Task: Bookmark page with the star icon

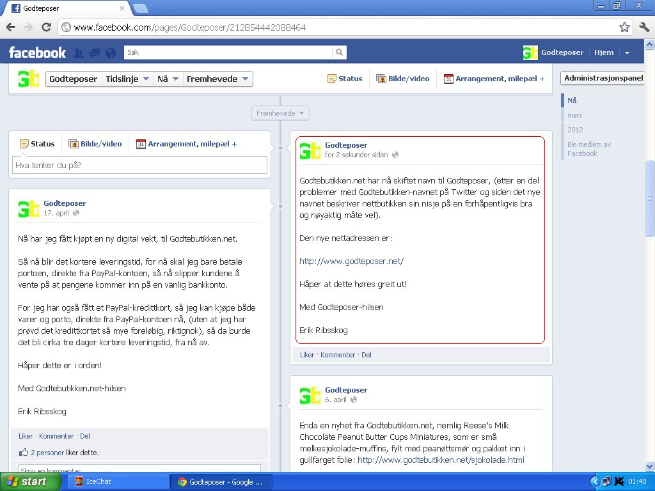Action: point(624,27)
